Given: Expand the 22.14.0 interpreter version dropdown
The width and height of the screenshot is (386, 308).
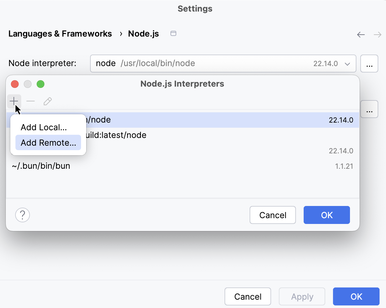Looking at the screenshot, I should (347, 64).
